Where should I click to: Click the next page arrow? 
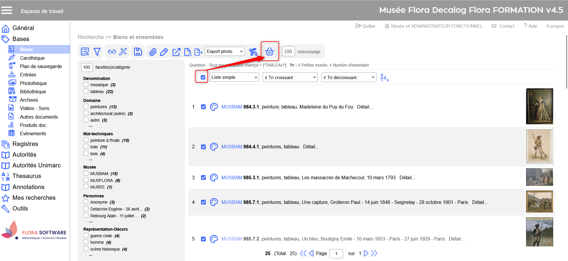click(366, 253)
